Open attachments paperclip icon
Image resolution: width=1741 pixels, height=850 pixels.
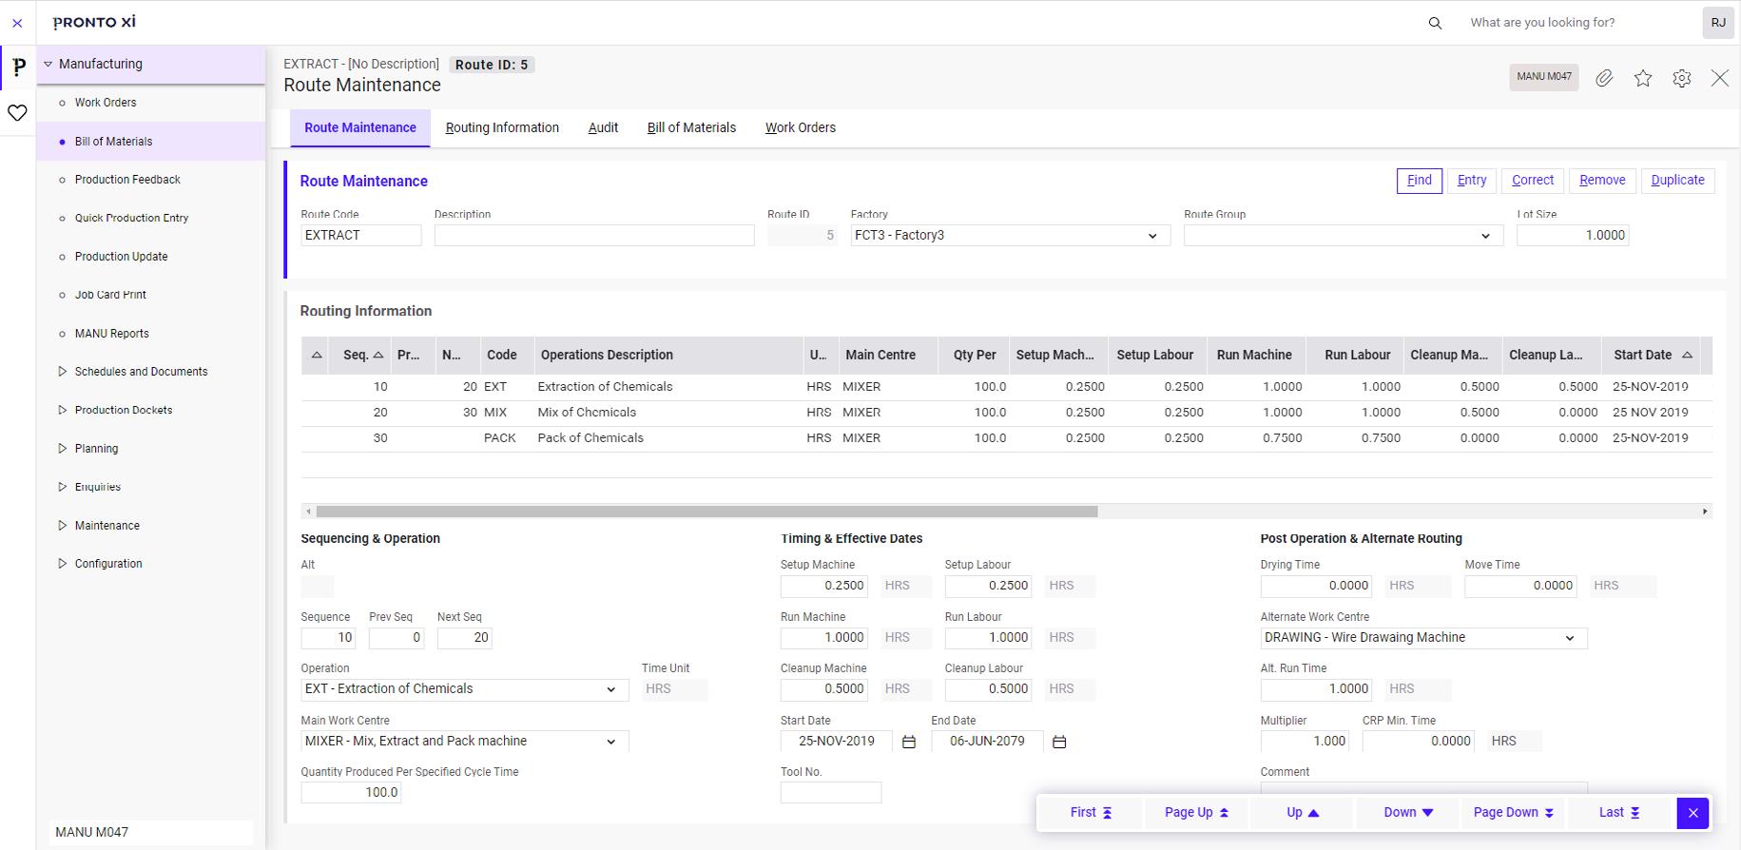coord(1604,78)
